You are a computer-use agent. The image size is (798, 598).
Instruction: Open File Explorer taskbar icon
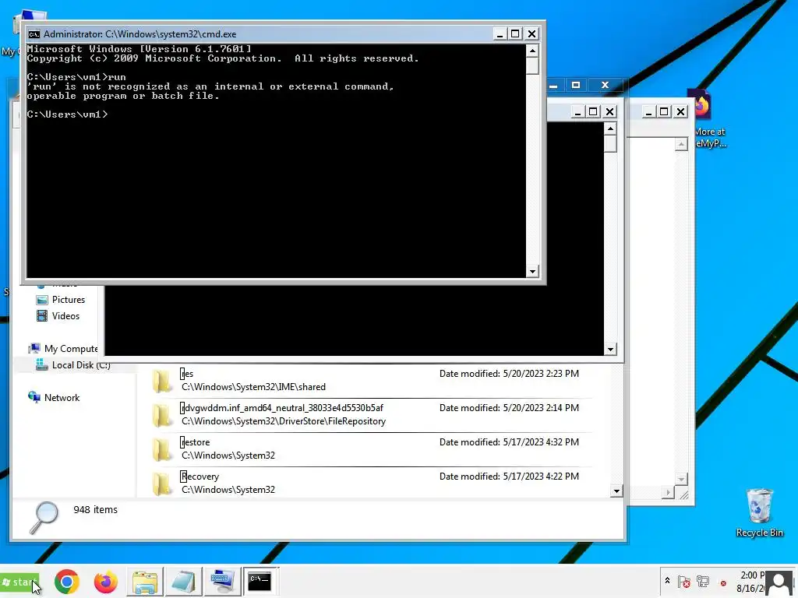coord(144,582)
